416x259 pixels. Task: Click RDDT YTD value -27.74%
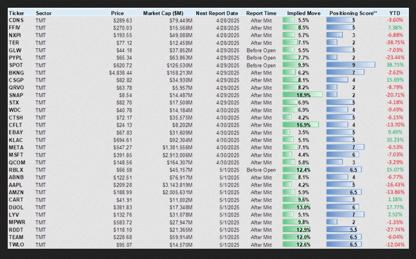395,229
